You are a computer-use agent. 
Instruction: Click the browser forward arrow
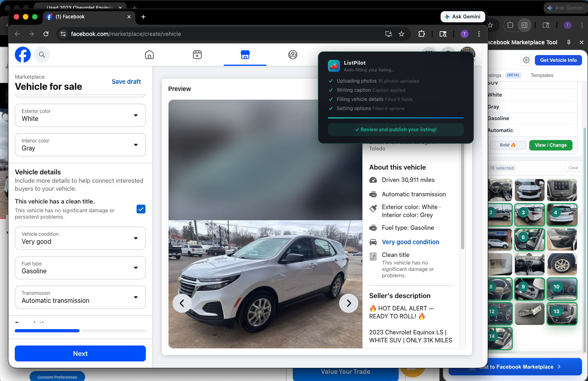[32, 34]
